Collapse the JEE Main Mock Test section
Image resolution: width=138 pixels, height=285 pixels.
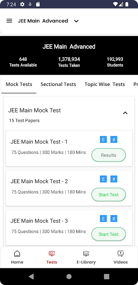(x=125, y=113)
